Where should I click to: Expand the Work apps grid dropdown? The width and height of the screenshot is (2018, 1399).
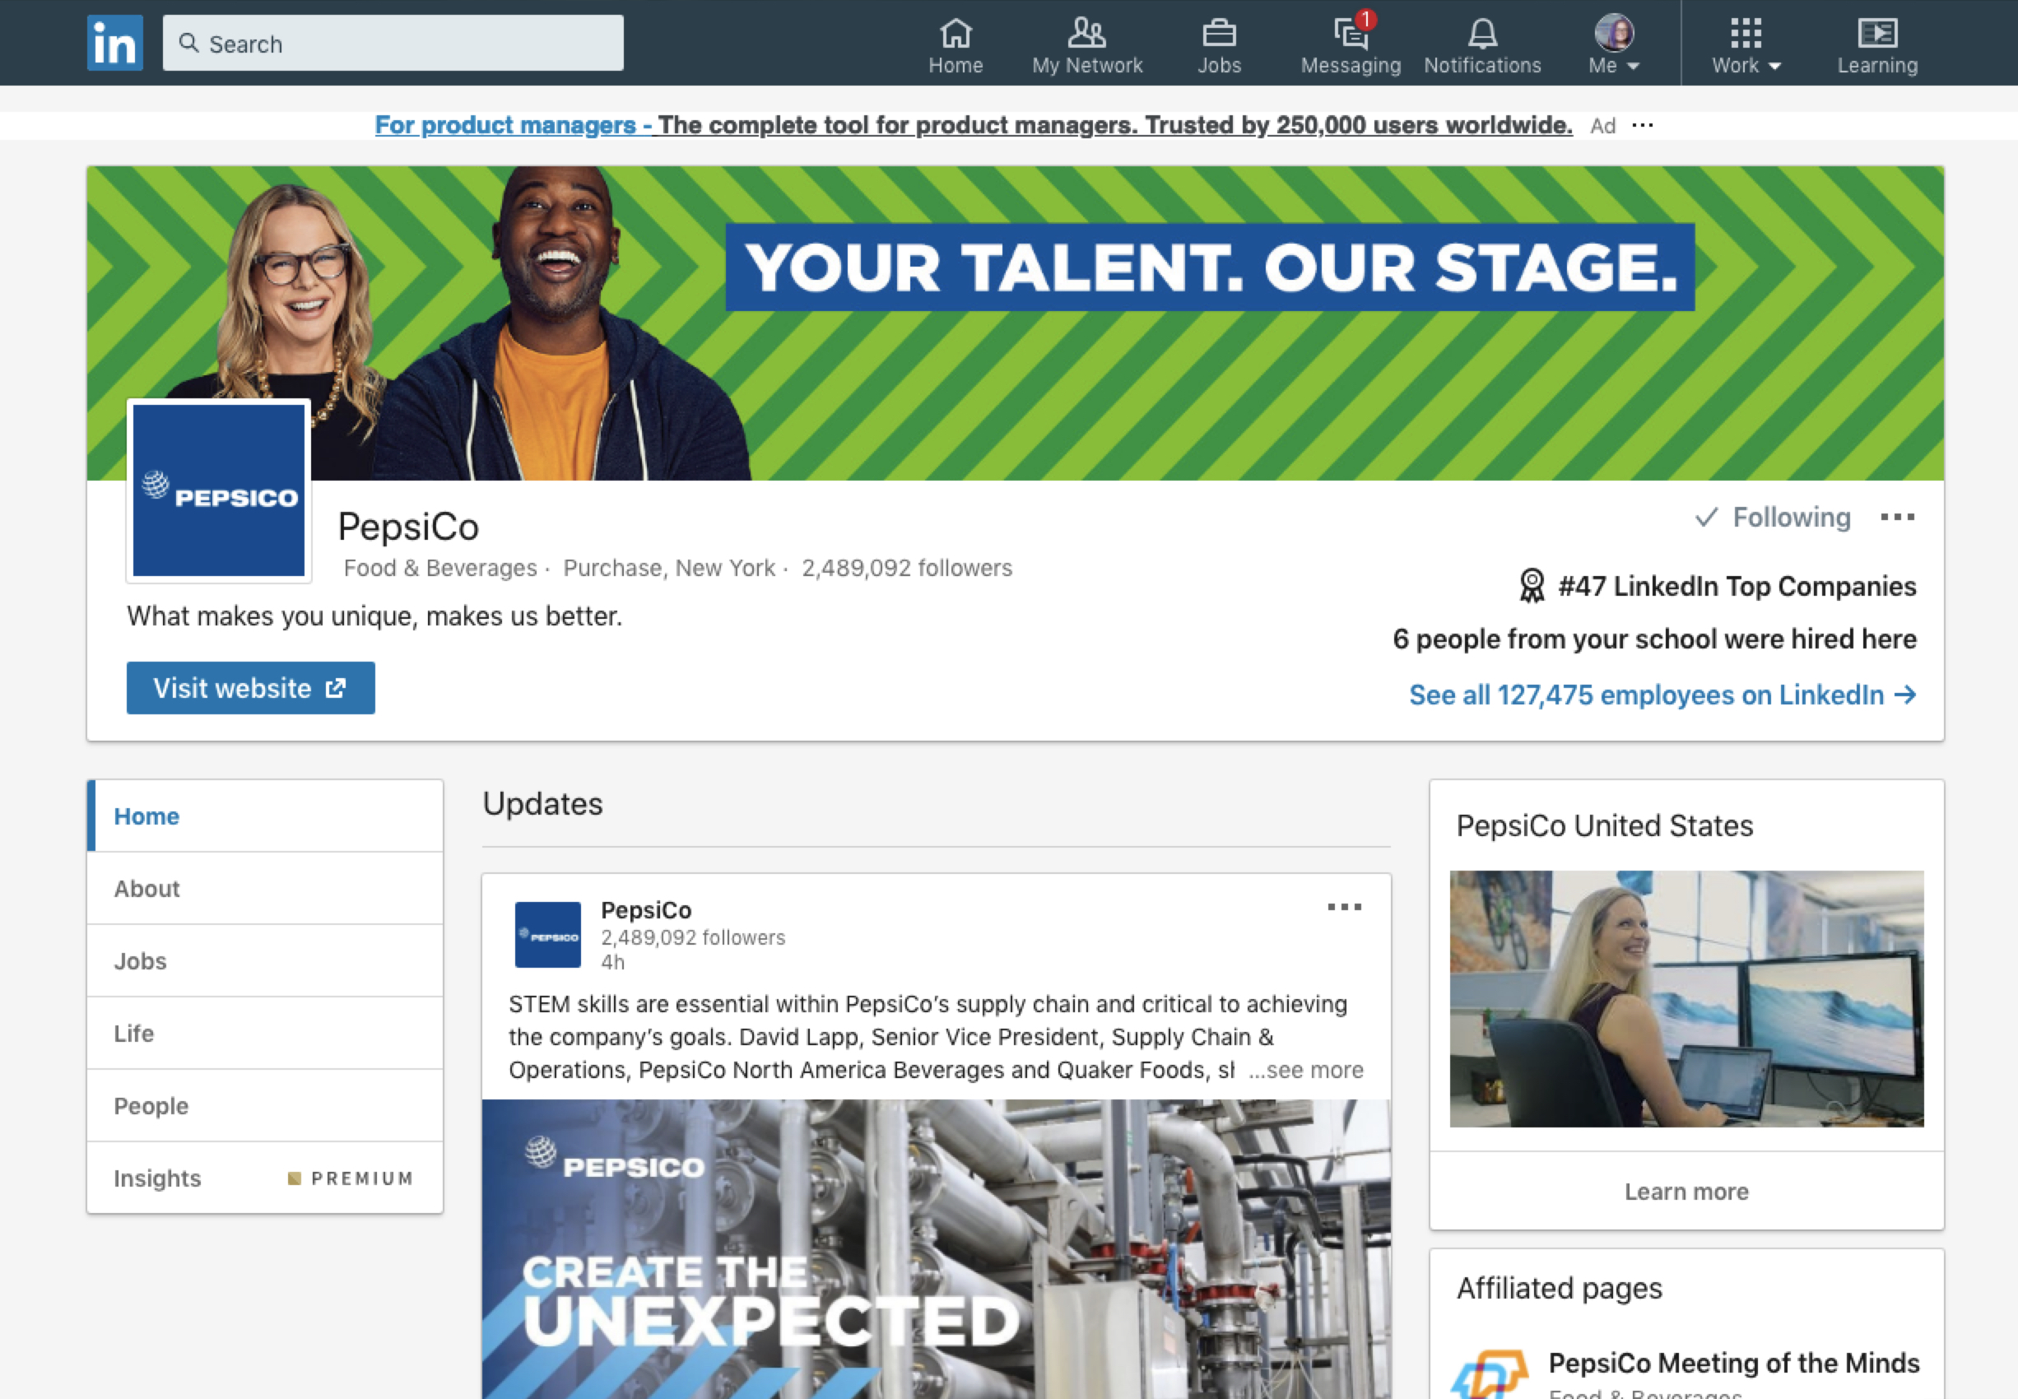tap(1746, 45)
